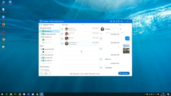
Task: Open Microsoft Edge desktop shortcut
Action: (x=3, y=18)
